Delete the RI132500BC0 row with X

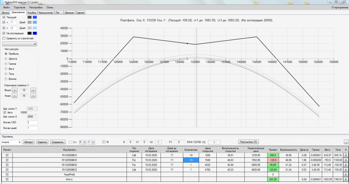tap(346, 170)
